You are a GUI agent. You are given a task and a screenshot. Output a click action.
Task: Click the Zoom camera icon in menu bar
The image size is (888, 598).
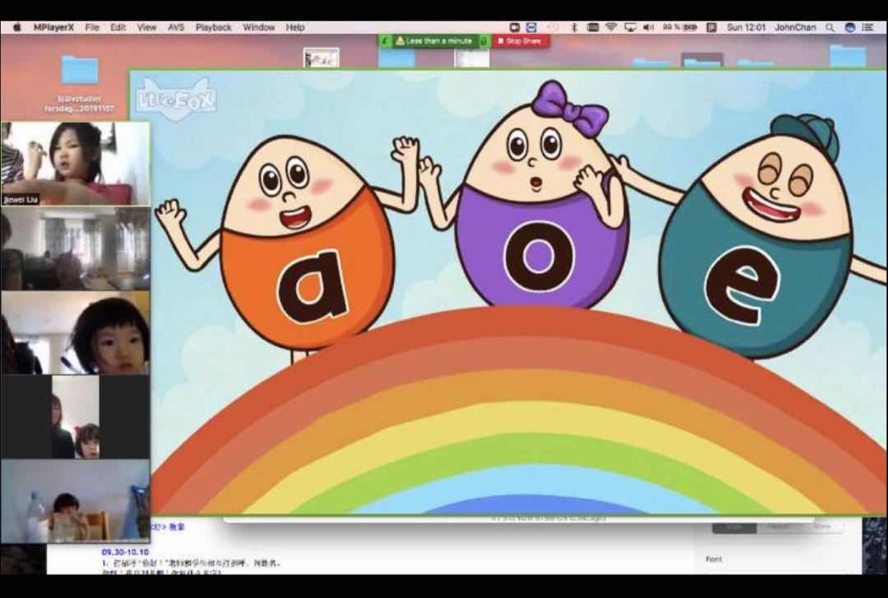[515, 27]
